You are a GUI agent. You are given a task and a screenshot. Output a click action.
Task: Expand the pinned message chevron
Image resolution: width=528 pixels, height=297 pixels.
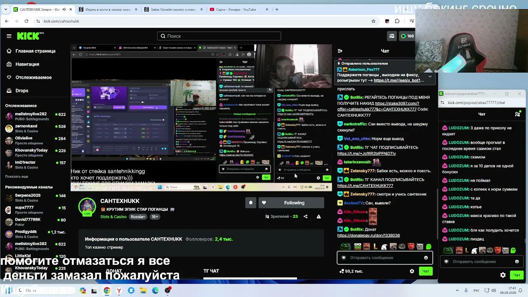(430, 76)
